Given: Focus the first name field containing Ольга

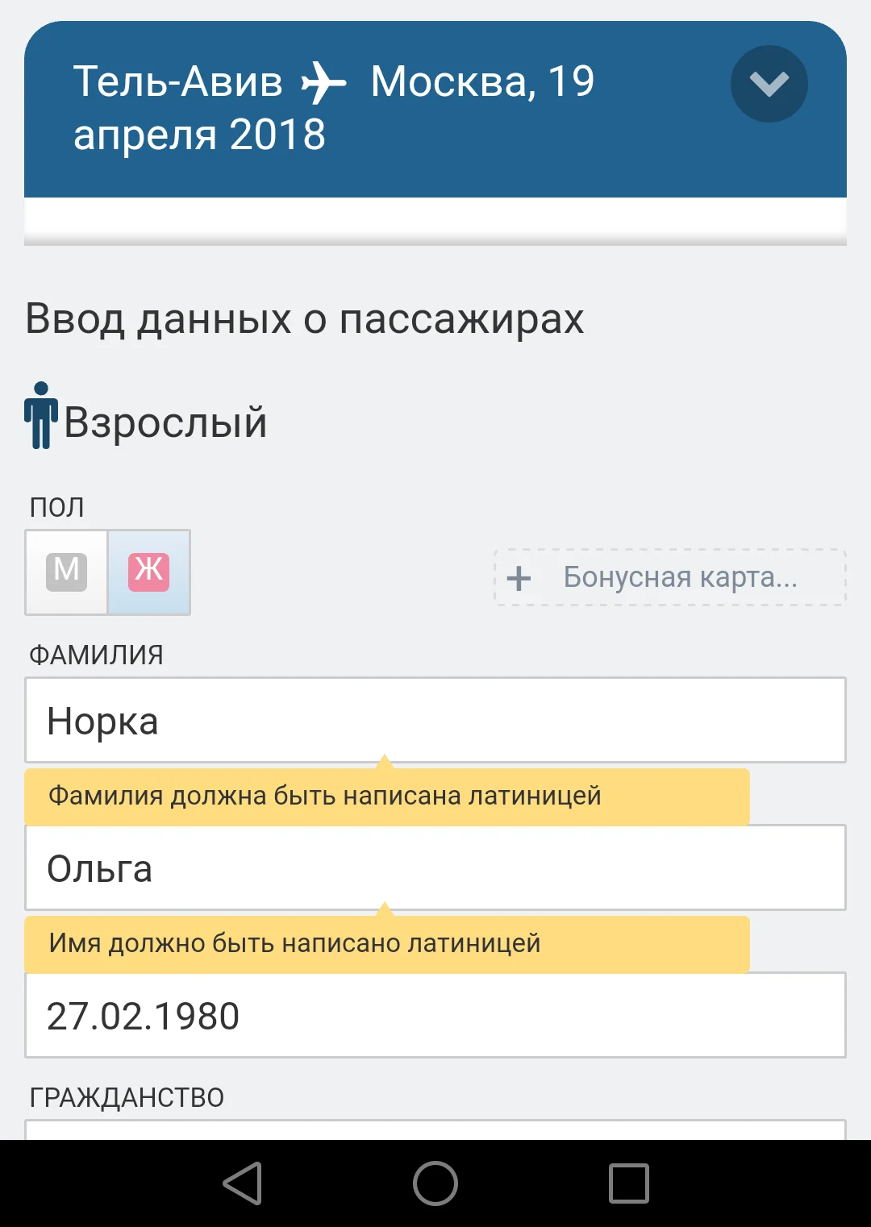Looking at the screenshot, I should coord(435,867).
